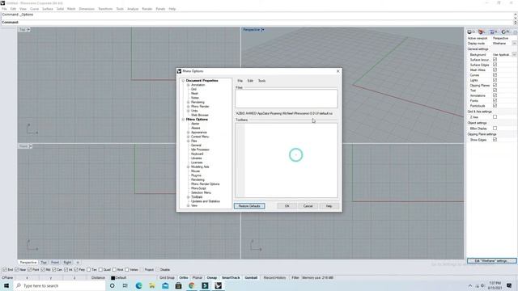This screenshot has height=291, width=518.
Task: Open the Mail app in the taskbar
Action: pyautogui.click(x=165, y=285)
